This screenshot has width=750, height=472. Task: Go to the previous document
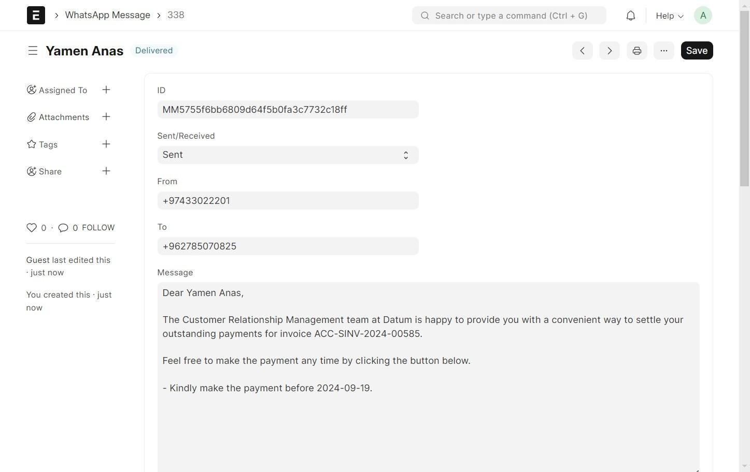tap(582, 51)
